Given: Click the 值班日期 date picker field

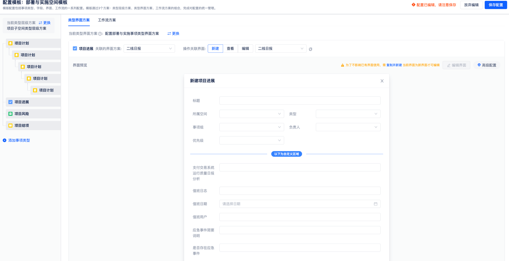Looking at the screenshot, I should [x=300, y=204].
